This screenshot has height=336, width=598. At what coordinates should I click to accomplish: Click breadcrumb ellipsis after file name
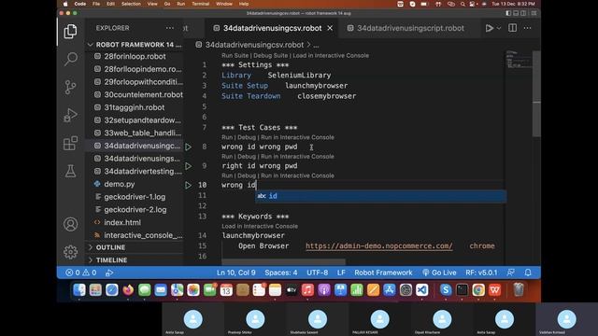coord(316,45)
